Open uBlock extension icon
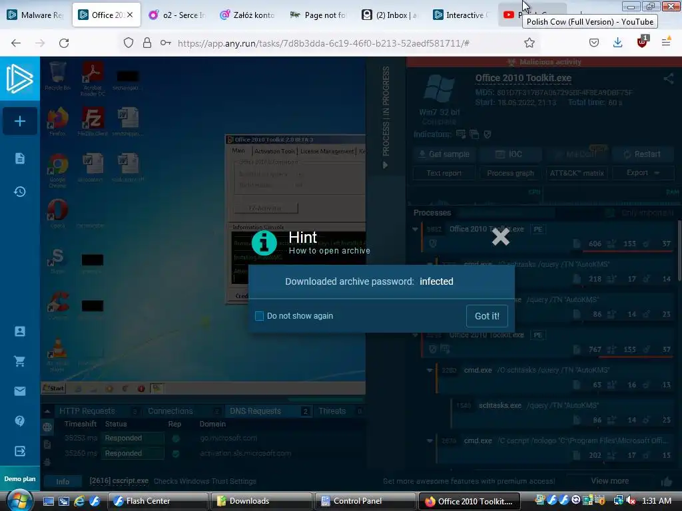 tap(643, 42)
